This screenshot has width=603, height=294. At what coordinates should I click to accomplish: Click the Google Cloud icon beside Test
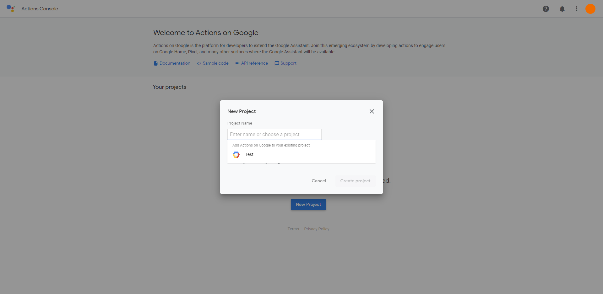pos(236,154)
